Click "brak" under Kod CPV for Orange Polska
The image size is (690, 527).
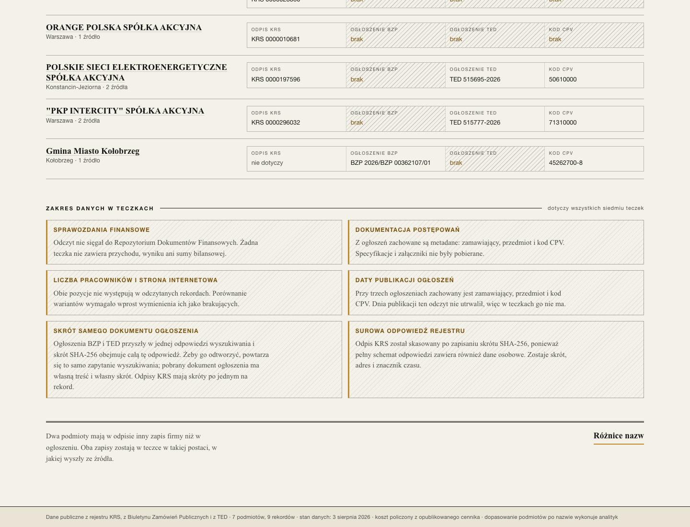click(x=555, y=39)
